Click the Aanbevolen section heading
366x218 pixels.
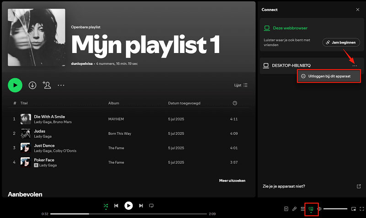[x=25, y=194]
